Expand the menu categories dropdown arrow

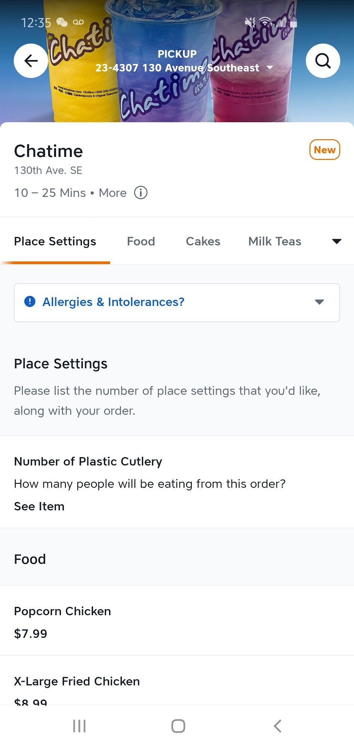(336, 241)
